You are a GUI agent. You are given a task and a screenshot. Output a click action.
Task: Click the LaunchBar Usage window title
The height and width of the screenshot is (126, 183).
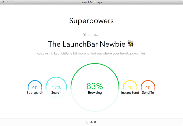(92, 2)
